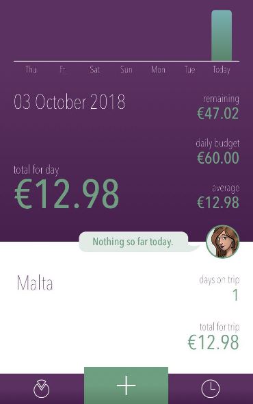Select Thu on the chart axis

[31, 70]
